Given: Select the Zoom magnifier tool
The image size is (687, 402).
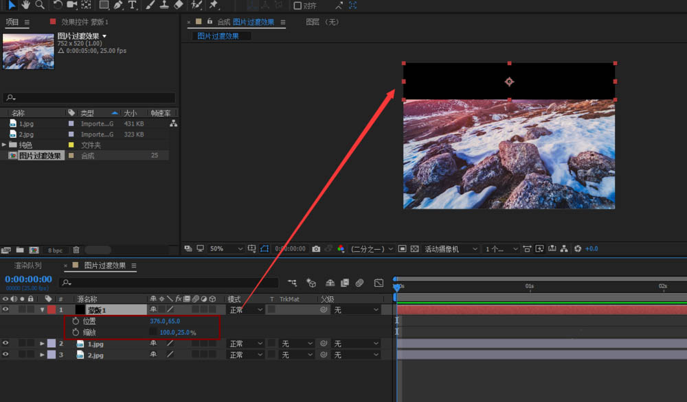Looking at the screenshot, I should coord(40,5).
